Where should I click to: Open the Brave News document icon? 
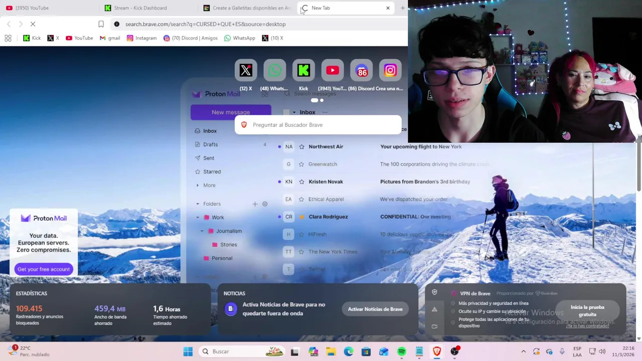(230, 309)
